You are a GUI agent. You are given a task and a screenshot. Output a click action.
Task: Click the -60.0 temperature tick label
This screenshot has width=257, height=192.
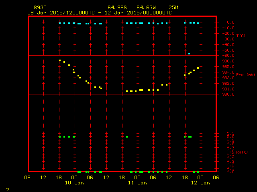(x=228, y=56)
